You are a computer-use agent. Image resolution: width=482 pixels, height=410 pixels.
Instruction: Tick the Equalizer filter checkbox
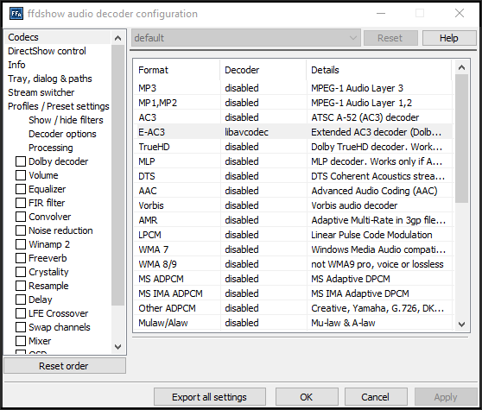click(21, 189)
